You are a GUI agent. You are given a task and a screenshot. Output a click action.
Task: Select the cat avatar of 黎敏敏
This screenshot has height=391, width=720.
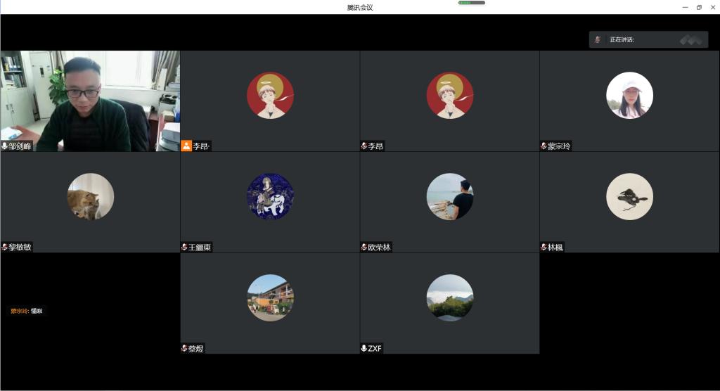point(90,197)
